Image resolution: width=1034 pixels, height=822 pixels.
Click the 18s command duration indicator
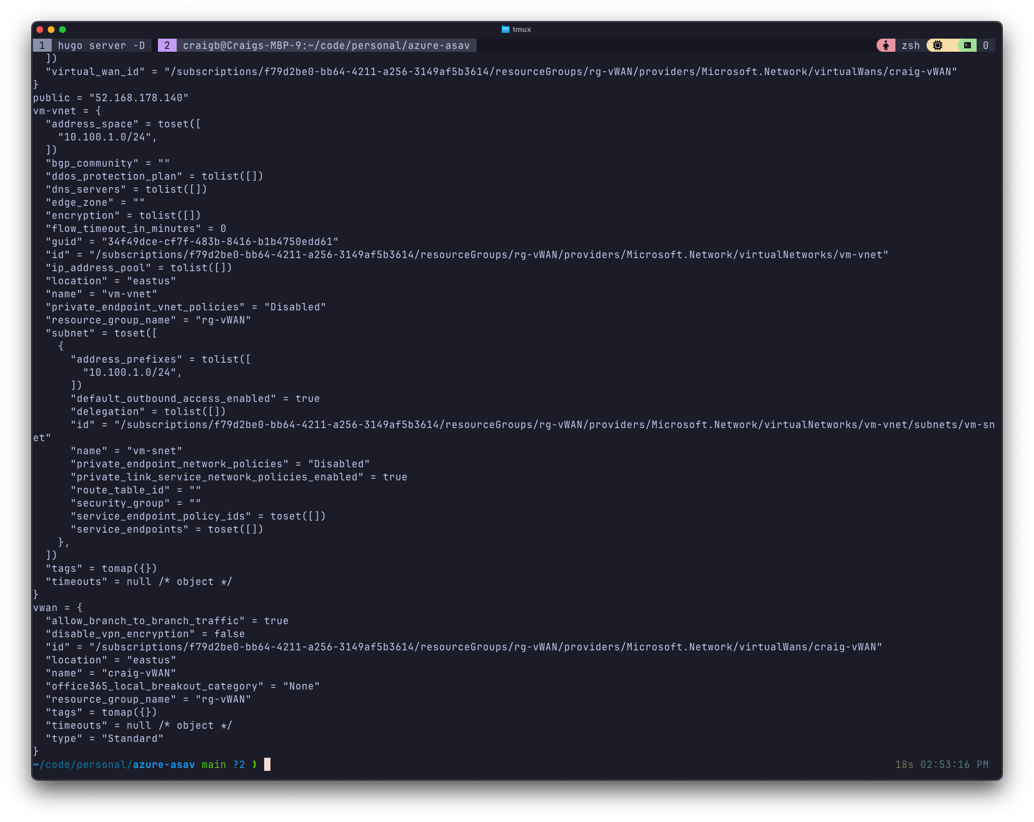click(904, 765)
